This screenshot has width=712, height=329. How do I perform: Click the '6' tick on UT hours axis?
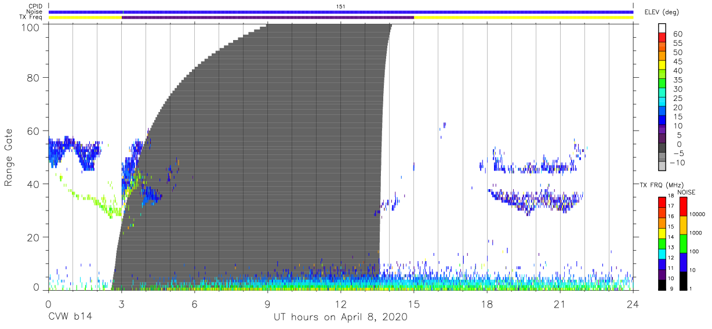point(195,304)
